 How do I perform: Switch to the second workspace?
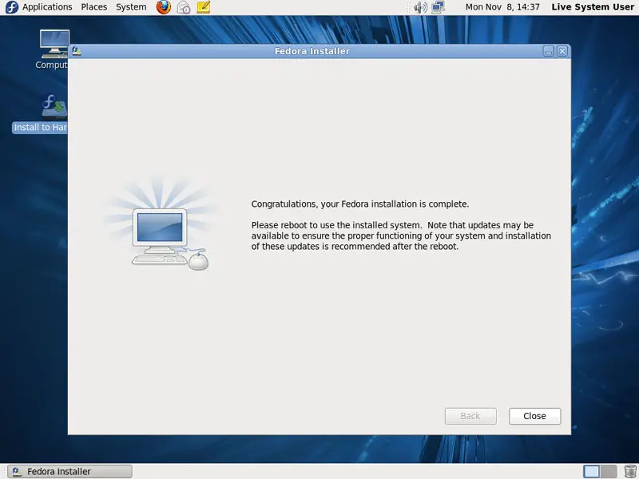point(609,472)
